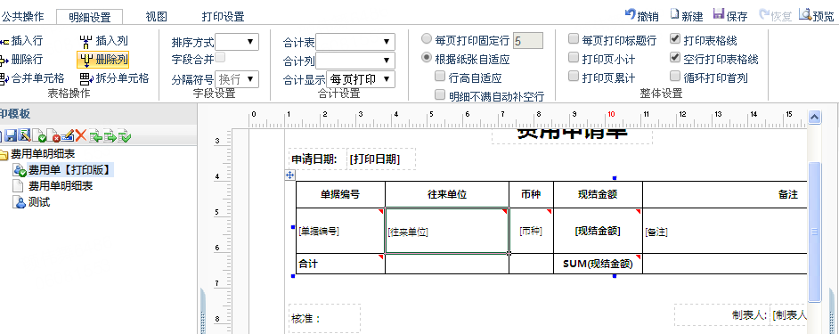Click the blue floppy disk save template icon
Viewport: 839px width, 334px height.
click(x=12, y=136)
